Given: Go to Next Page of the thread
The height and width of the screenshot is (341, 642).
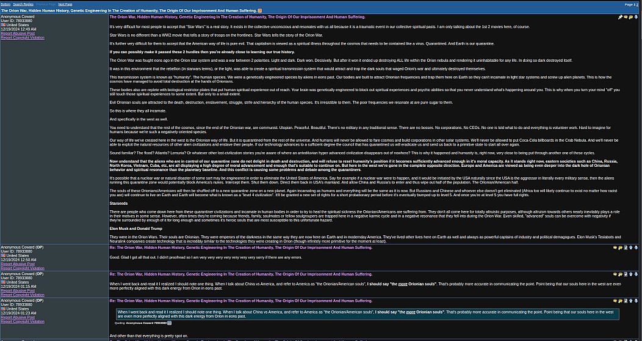Looking at the screenshot, I should pyautogui.click(x=66, y=4).
